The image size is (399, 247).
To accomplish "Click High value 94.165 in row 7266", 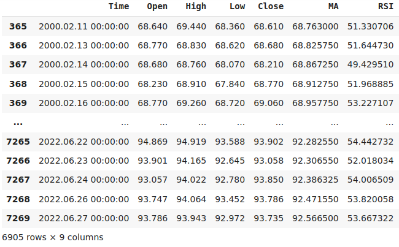I will 192,161.
